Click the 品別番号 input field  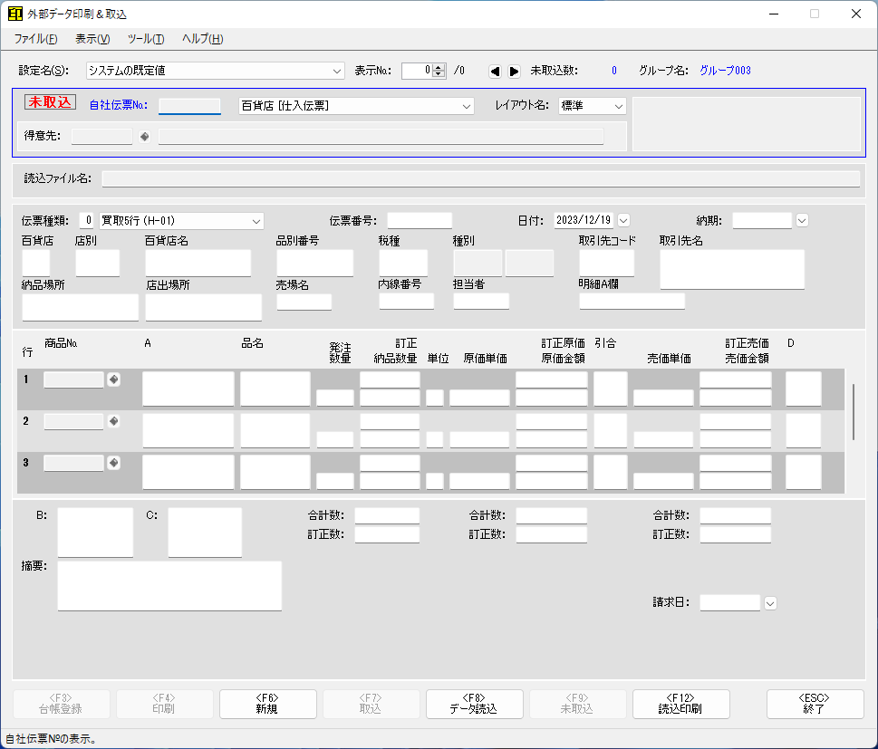(x=314, y=264)
